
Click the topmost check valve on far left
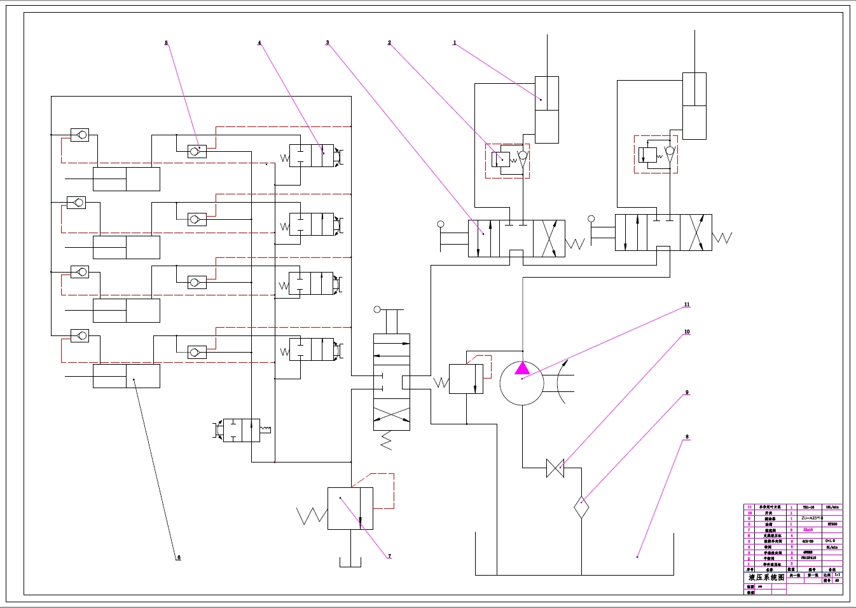coord(79,135)
